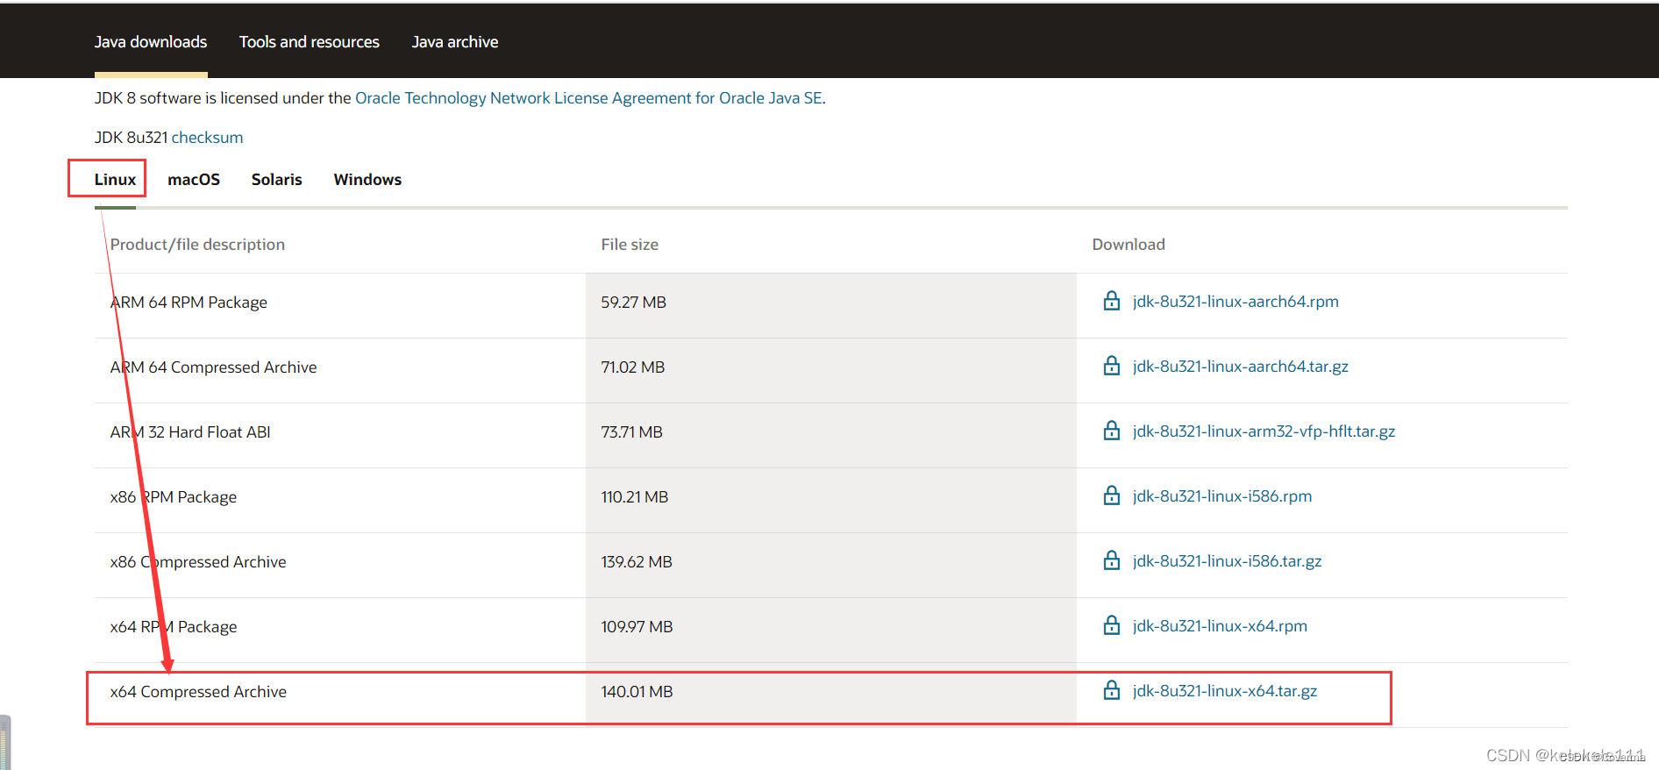Viewport: 1659px width, 770px height.
Task: Click the x64 Compressed Archive description
Action: pos(198,692)
